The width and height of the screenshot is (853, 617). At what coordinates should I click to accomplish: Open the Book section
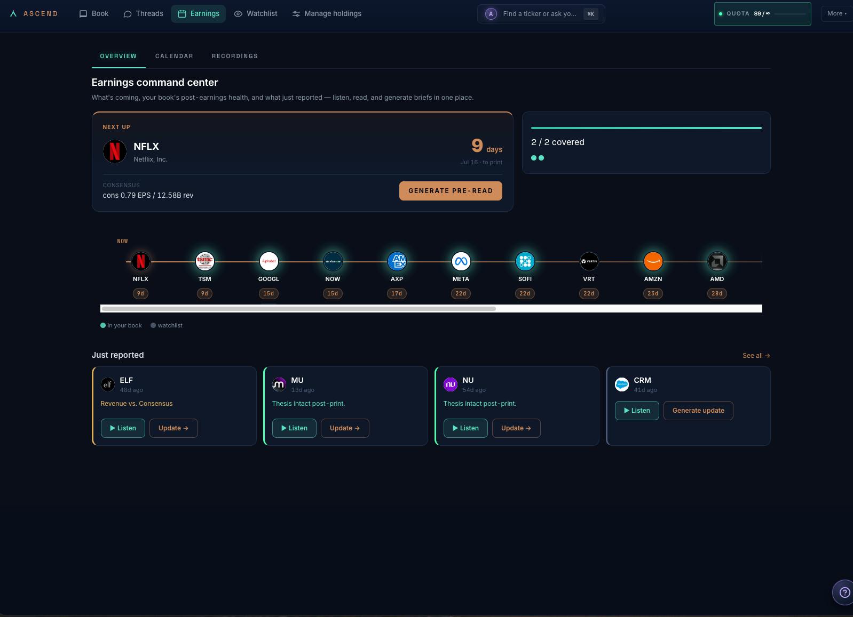[94, 14]
